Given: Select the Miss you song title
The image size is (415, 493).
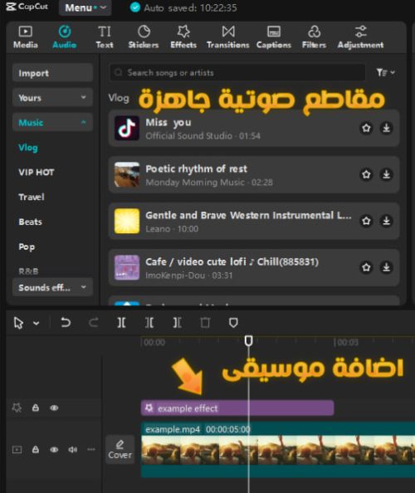Looking at the screenshot, I should [x=168, y=122].
